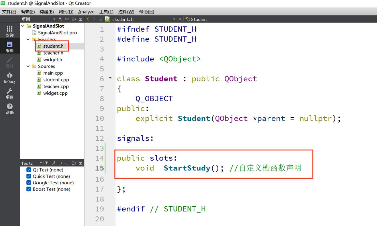377x226 pixels.
Task: Open the 构建(B) menu
Action: pos(47,12)
